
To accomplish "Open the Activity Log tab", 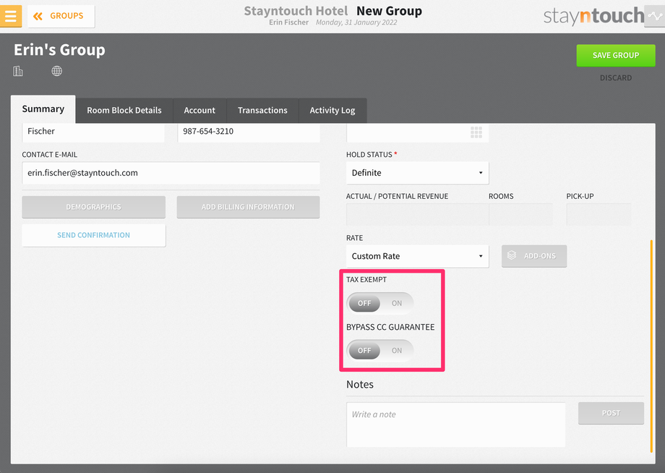I will (x=332, y=111).
